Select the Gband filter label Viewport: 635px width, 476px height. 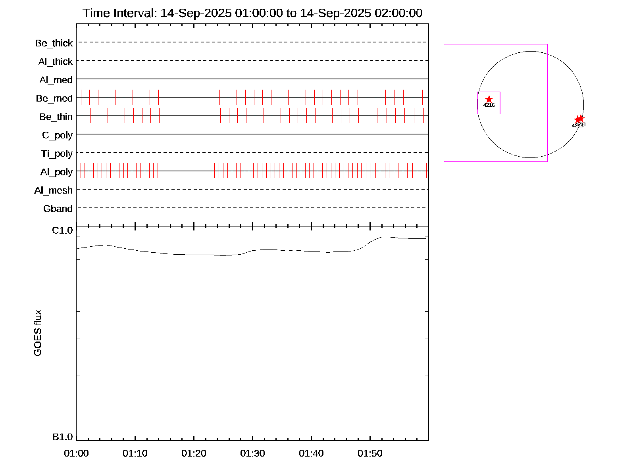click(x=58, y=209)
